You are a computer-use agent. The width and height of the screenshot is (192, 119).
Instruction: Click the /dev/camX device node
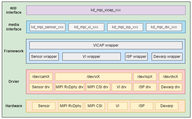[x=41, y=77]
